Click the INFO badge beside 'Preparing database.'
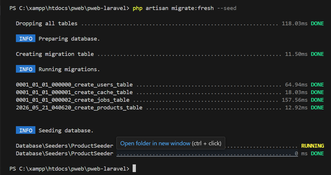 [x=26, y=39]
